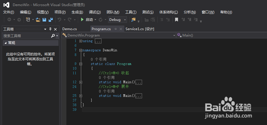The height and width of the screenshot is (125, 267).
Task: Click the Find in Files icon
Action: coord(133,20)
